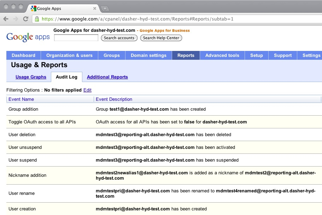Select the Advanced tools tab
This screenshot has width=322, height=215.
(222, 55)
